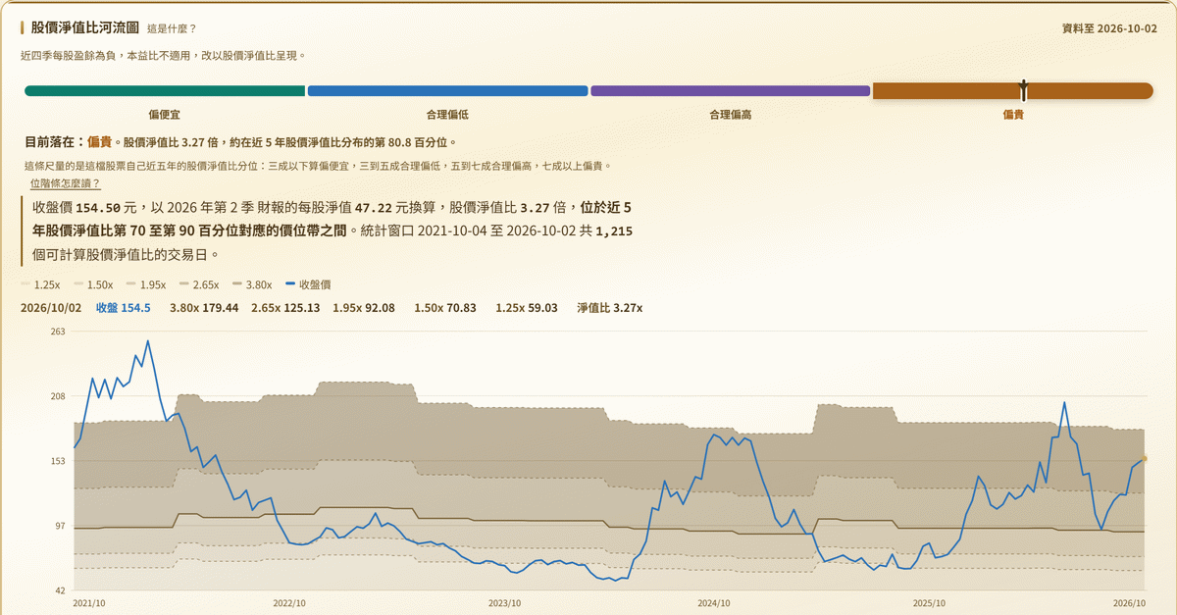
Task: Click the 偏貴 label under the bar
Action: (1013, 115)
